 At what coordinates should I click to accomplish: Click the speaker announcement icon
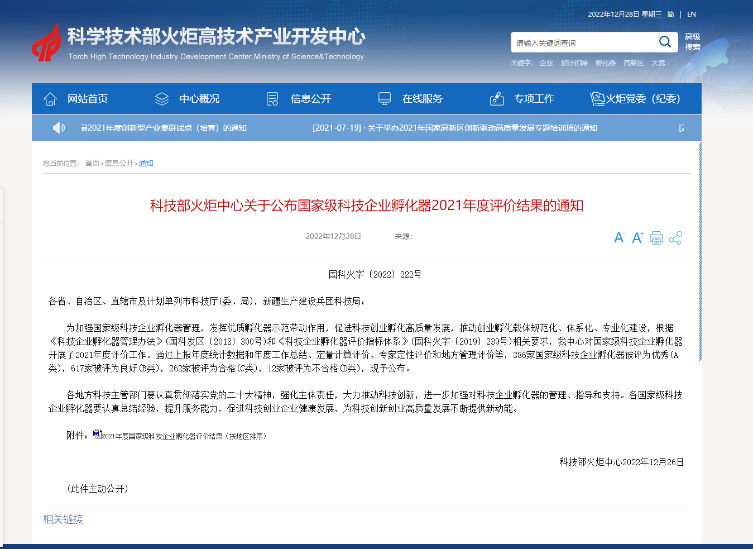[x=59, y=128]
